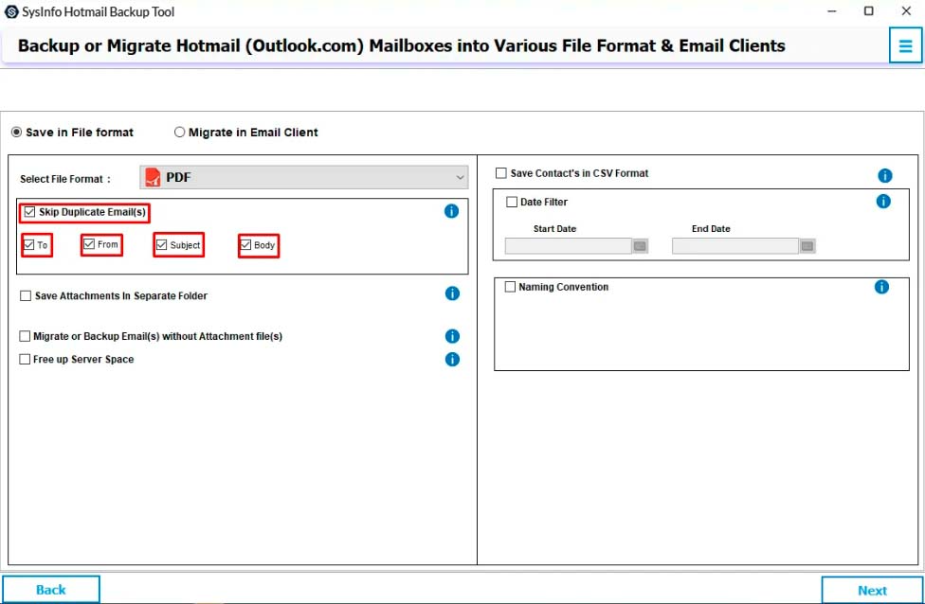Click the Start Date input field
This screenshot has height=604, width=925.
point(568,246)
